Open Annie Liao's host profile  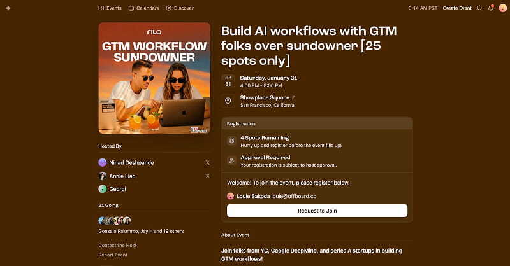[122, 176]
